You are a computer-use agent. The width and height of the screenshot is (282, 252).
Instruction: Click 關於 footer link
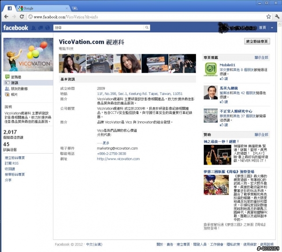click(x=160, y=244)
